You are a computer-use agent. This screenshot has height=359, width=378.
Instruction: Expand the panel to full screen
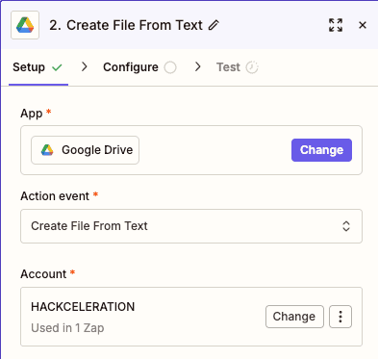[336, 25]
